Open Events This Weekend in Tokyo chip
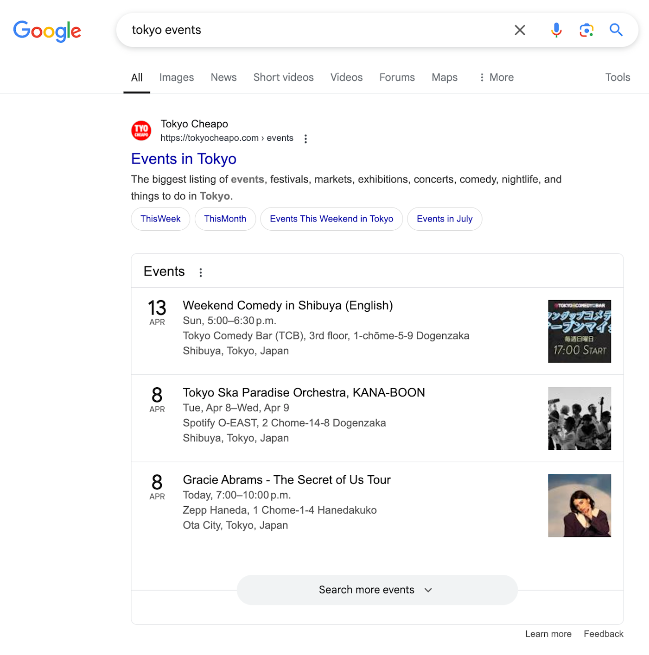 coord(331,219)
